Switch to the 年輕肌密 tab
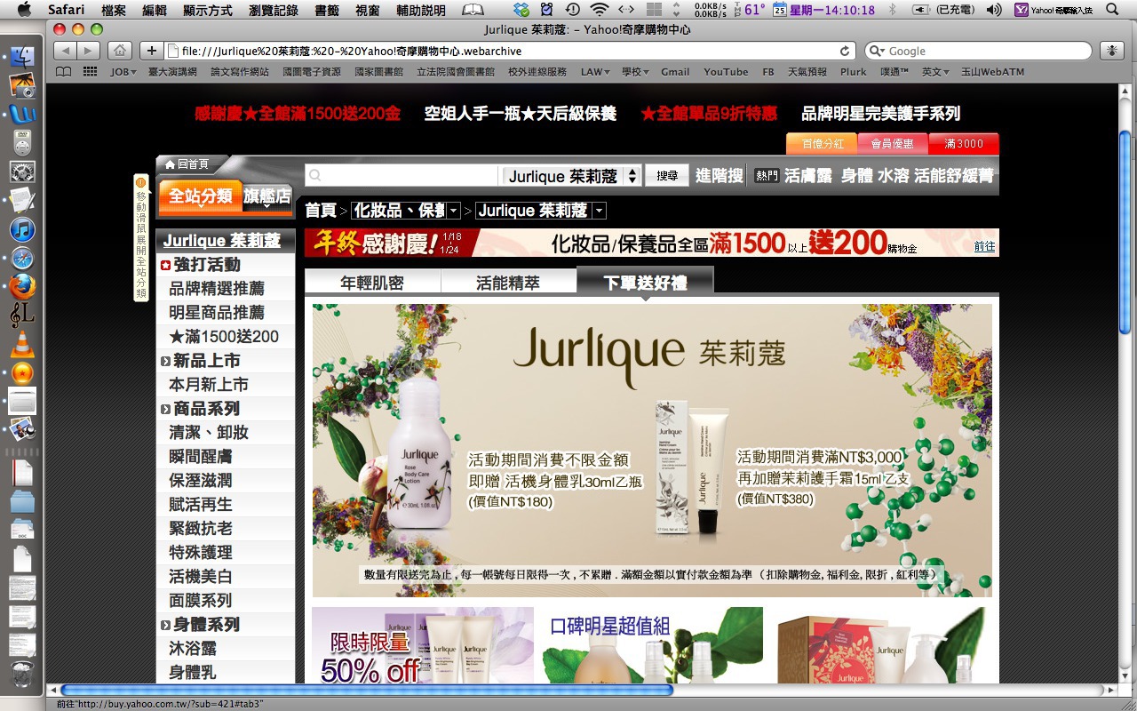 coord(372,283)
